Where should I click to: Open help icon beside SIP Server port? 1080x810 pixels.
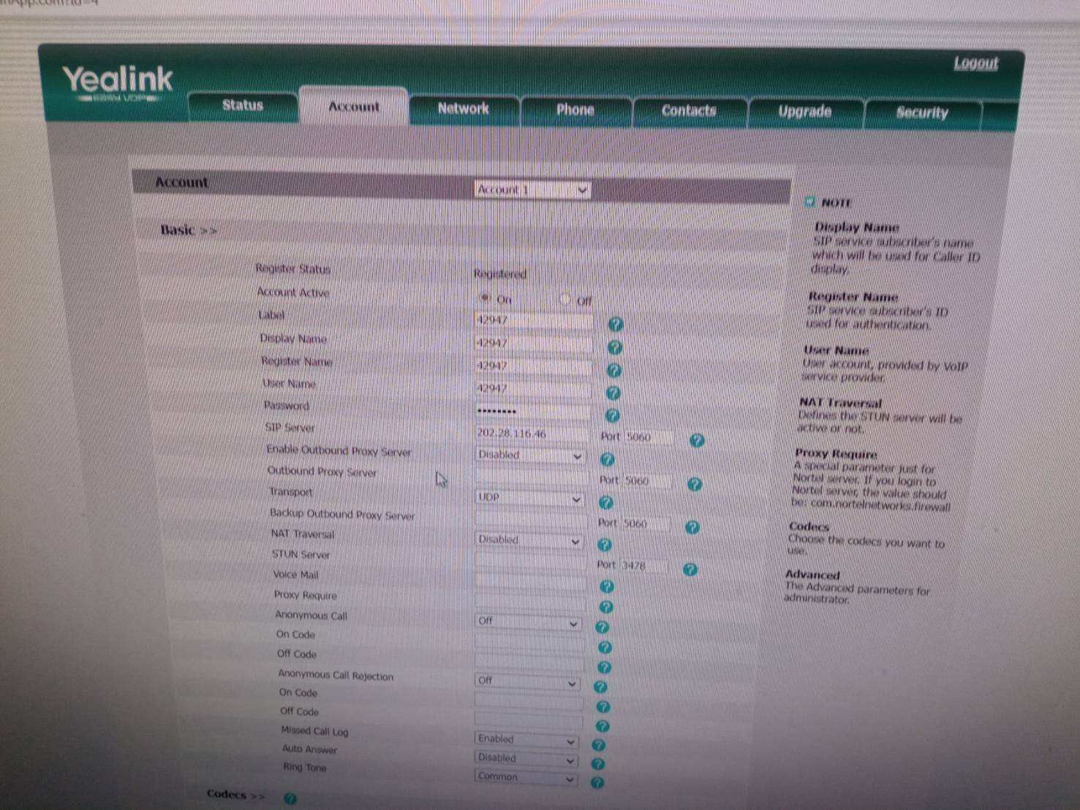(697, 440)
